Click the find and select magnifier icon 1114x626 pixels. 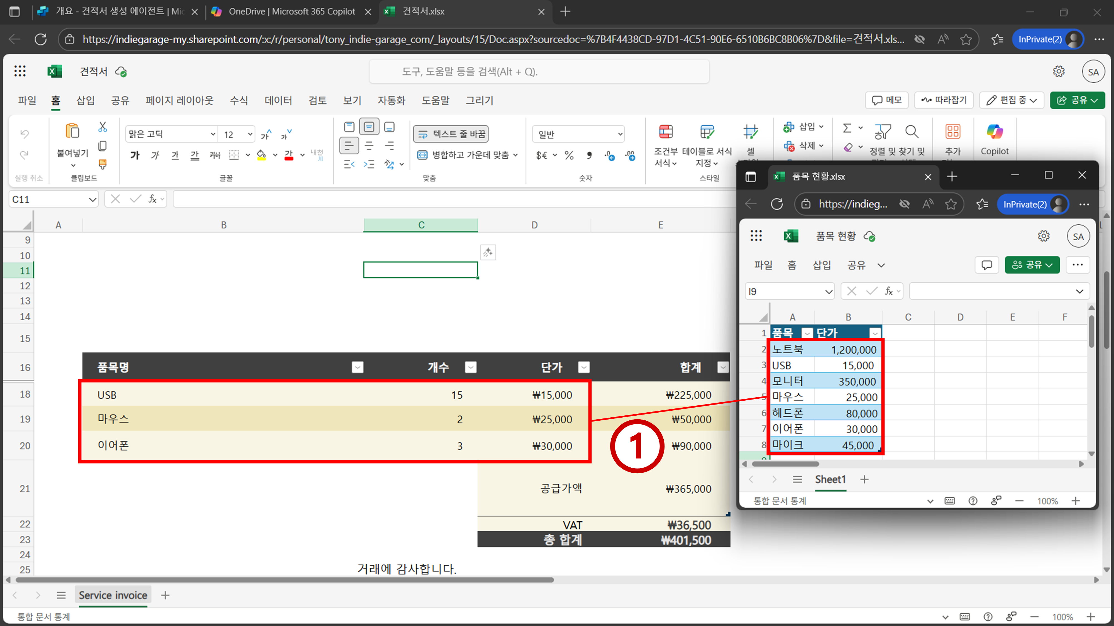click(x=911, y=132)
